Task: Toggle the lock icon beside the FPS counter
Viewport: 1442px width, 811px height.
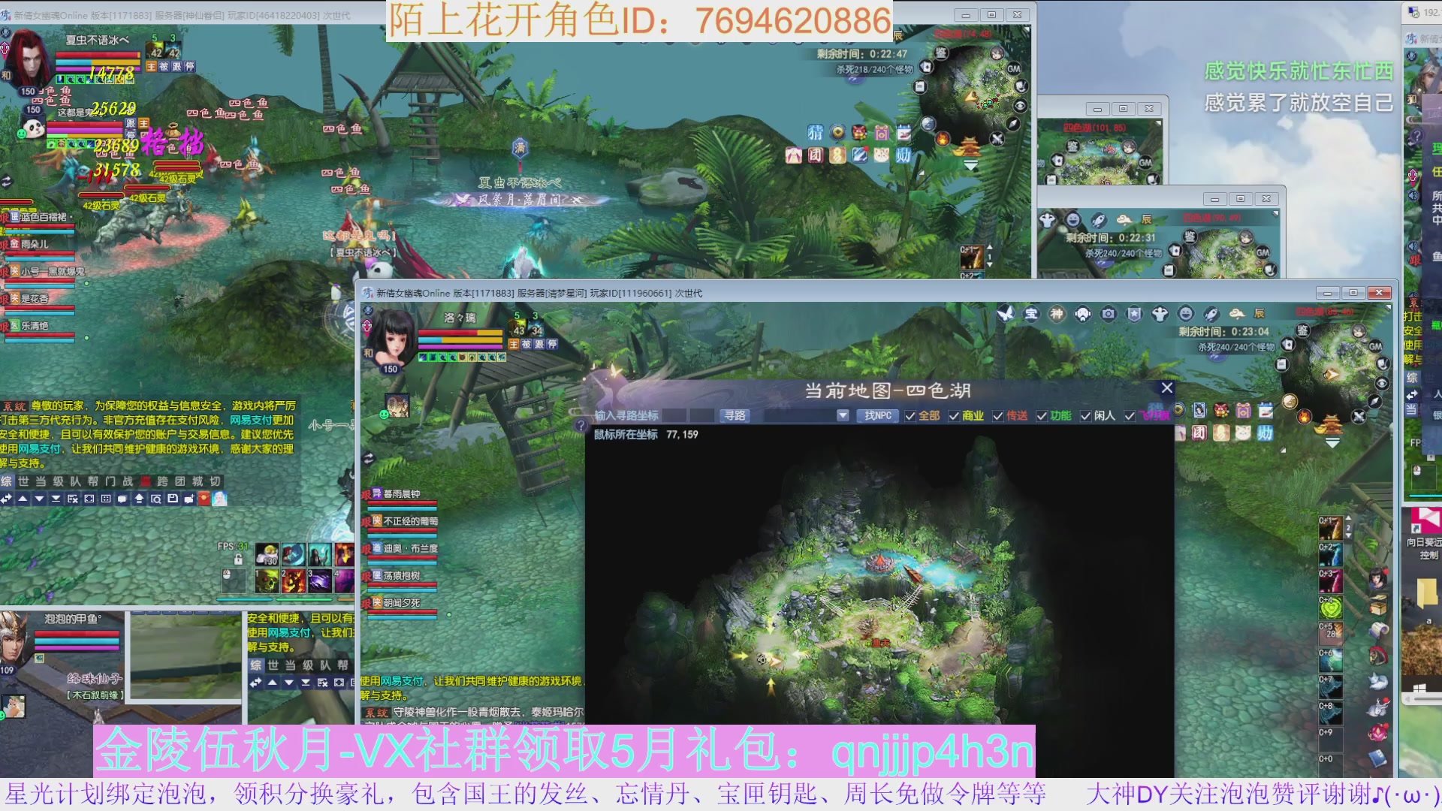Action: tap(238, 559)
